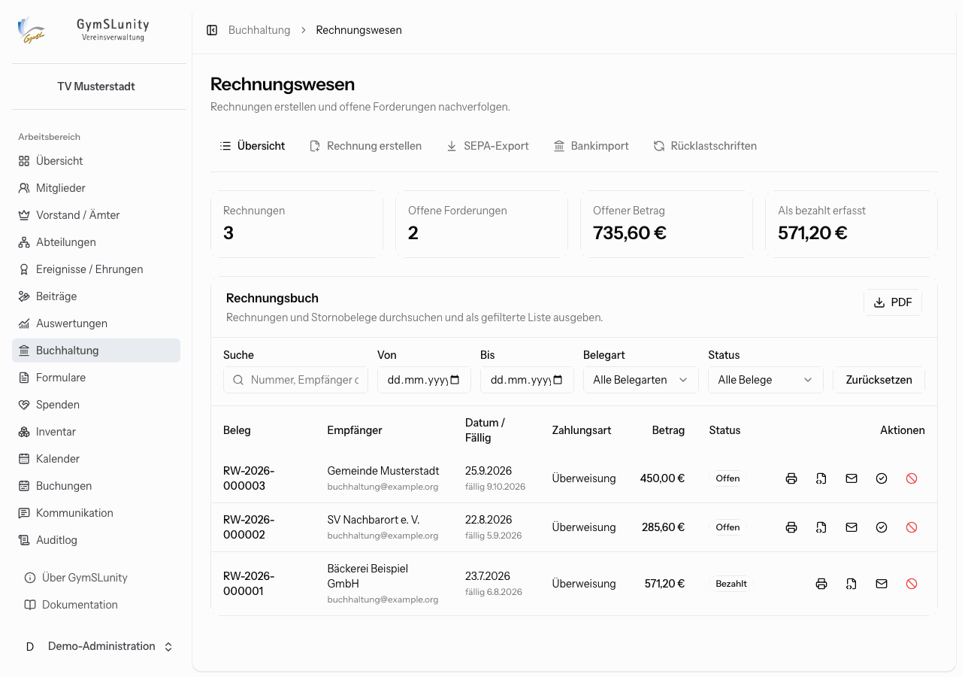Switch to the Rechnung erstellen tab
Viewport: 962px width, 677px height.
coord(366,146)
